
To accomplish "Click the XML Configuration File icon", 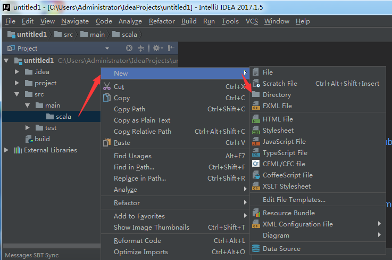I will [256, 224].
